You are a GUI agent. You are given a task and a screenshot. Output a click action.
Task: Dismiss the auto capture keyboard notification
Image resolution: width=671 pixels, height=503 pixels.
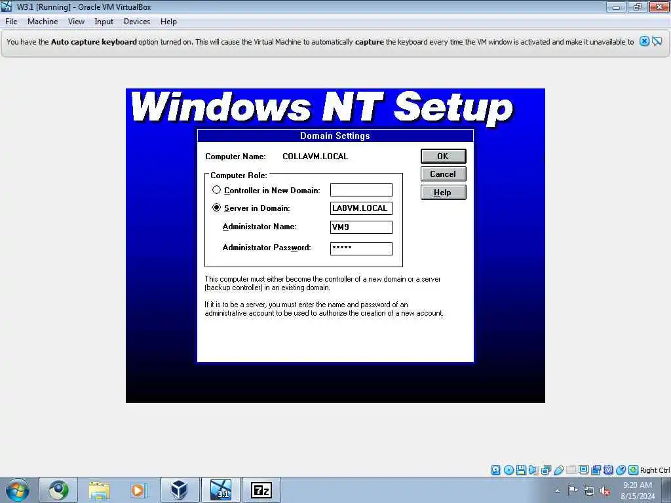(644, 41)
